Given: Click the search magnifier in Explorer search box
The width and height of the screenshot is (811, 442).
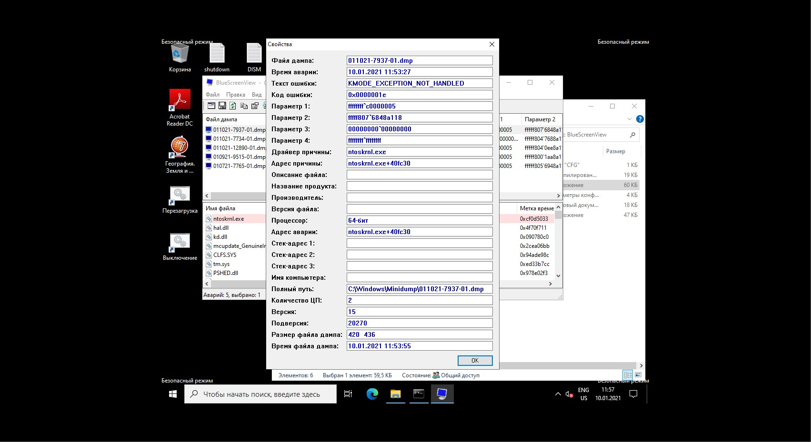Looking at the screenshot, I should (x=632, y=135).
